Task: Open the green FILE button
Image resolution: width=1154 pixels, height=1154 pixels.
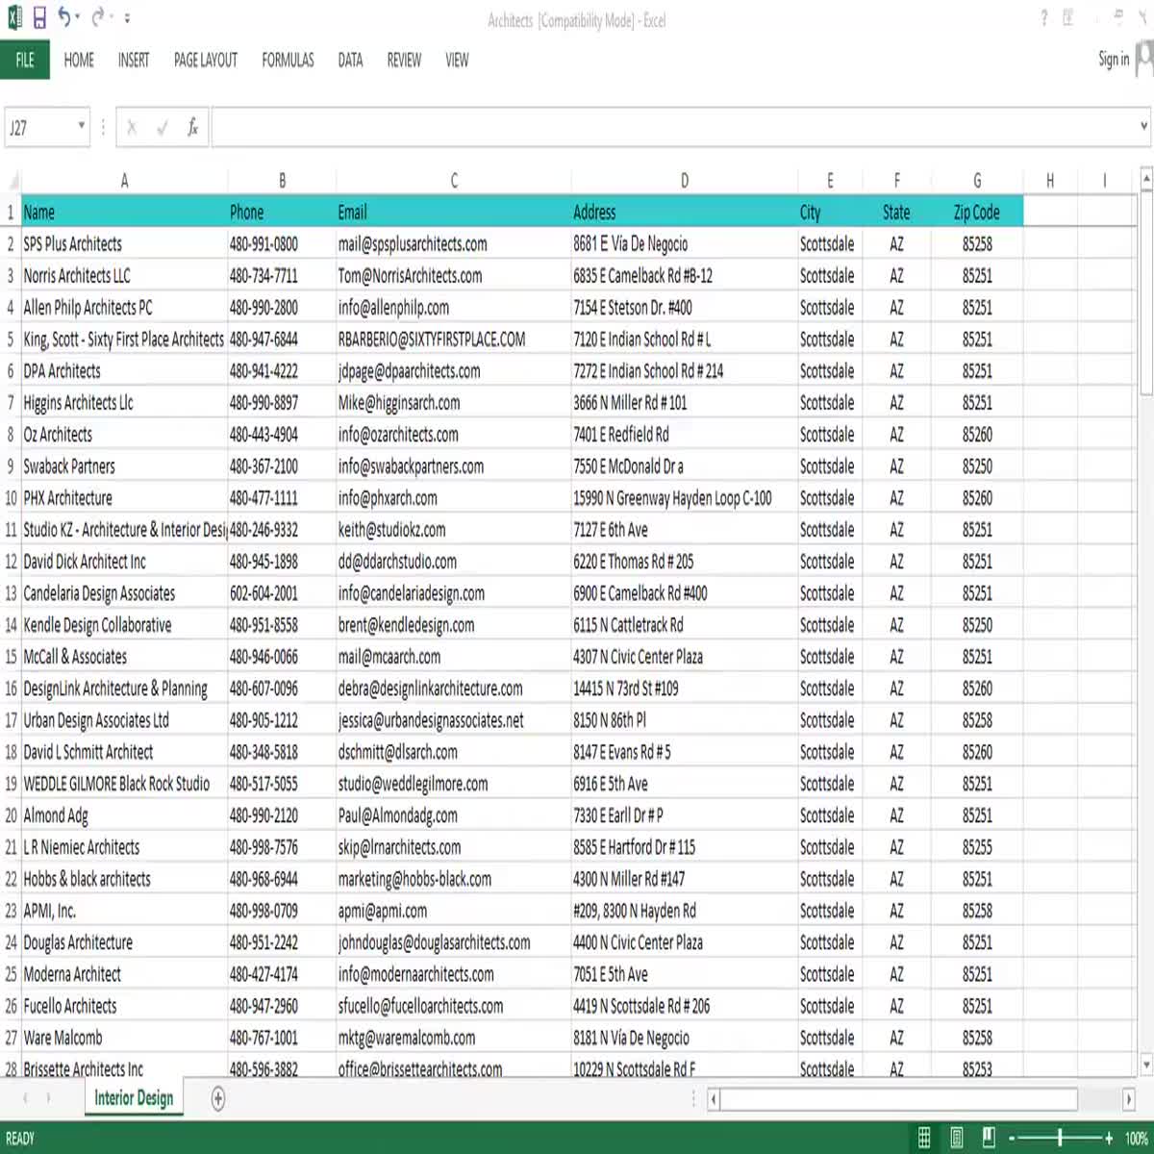Action: coord(25,60)
